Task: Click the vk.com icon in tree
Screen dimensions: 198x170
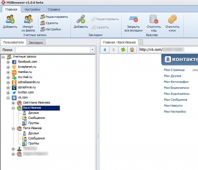Action: 14,98
